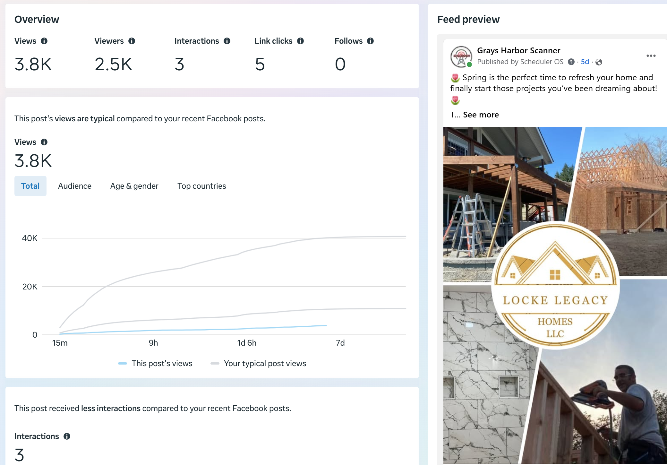Toggle Your typical post views legend item
This screenshot has height=465, width=667.
pyautogui.click(x=258, y=364)
